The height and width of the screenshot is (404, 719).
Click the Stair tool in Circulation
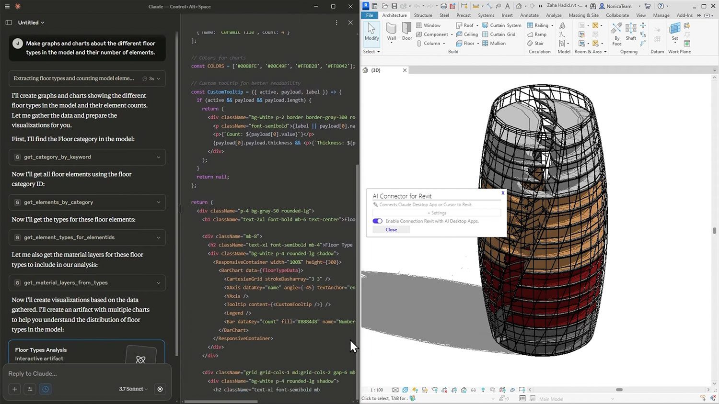(535, 43)
